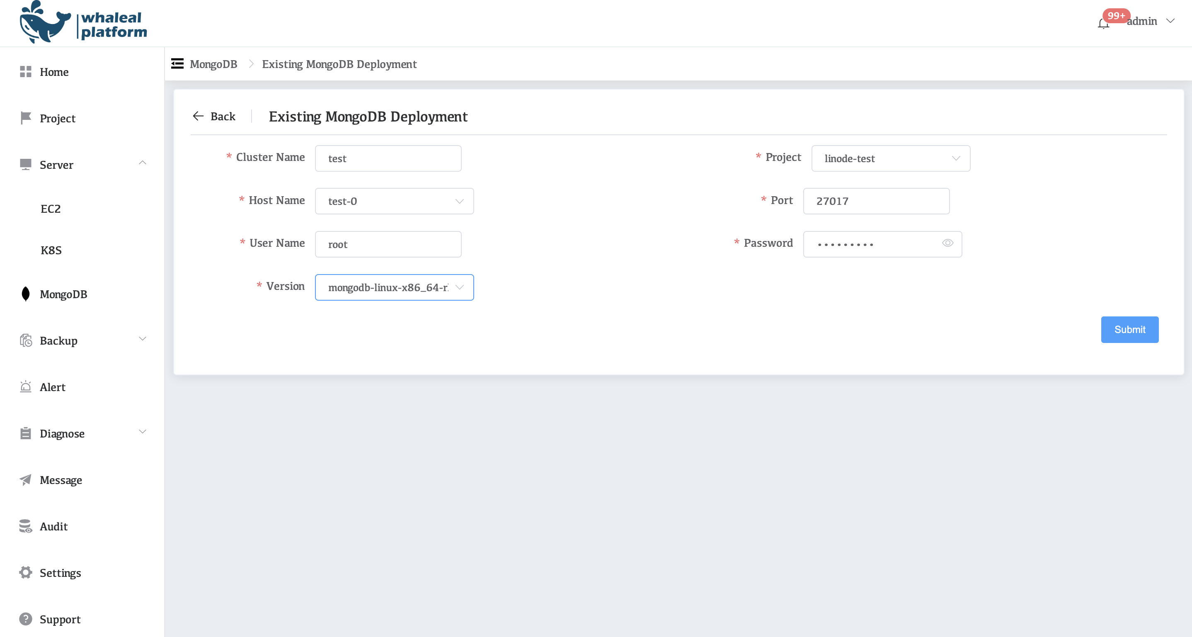This screenshot has width=1192, height=637.
Task: Select K8S under the Server menu
Action: pyautogui.click(x=51, y=250)
